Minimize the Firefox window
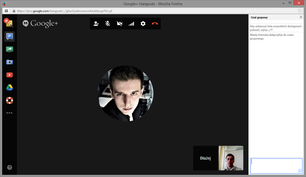Viewport: 306px width, 177px height. tap(283, 3)
